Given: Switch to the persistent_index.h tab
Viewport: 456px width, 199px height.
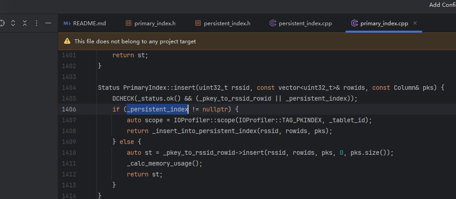Looking at the screenshot, I should 227,23.
